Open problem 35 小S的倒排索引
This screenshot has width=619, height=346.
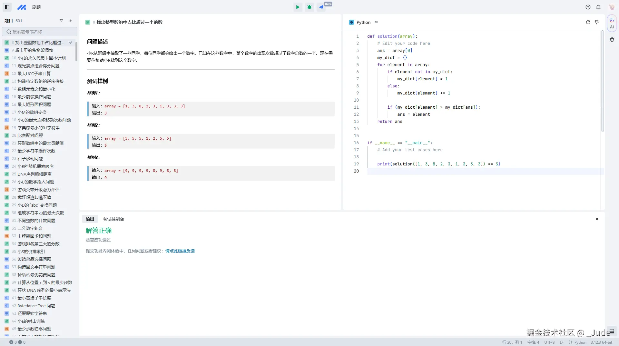(x=39, y=252)
